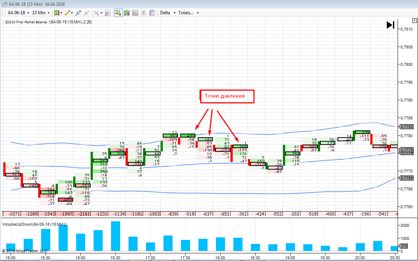Open the Delta dropdown
The height and width of the screenshot is (261, 418).
pos(168,13)
